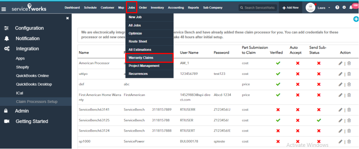Select All Jobs from the Jobs dropdown
The height and width of the screenshot is (149, 359).
pos(149,25)
